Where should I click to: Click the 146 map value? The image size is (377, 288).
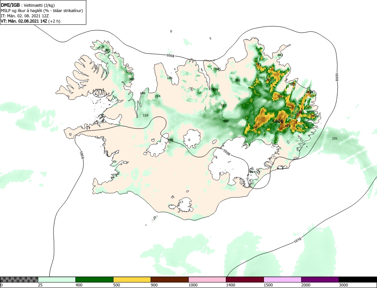click(170, 78)
